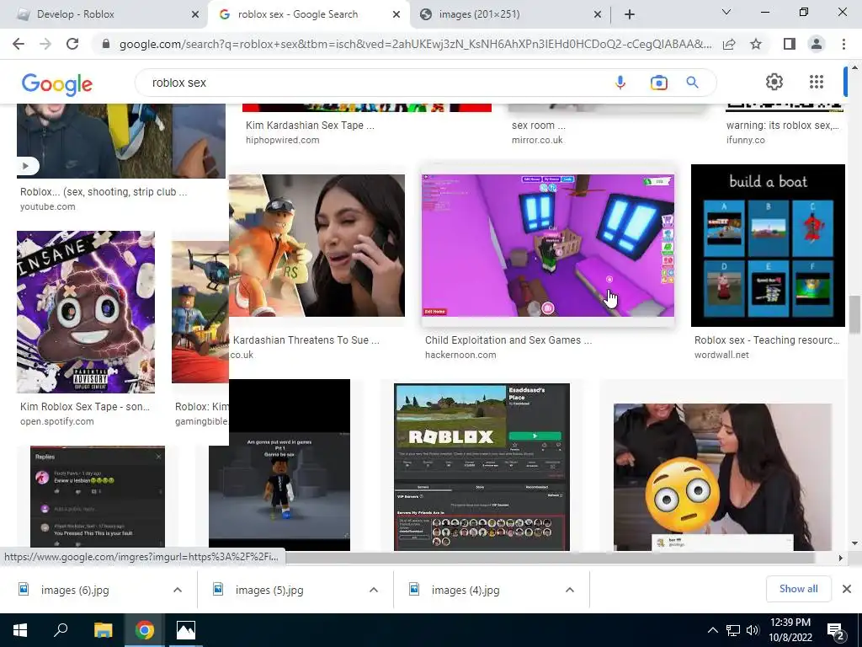Open a new browser tab

[x=630, y=14]
